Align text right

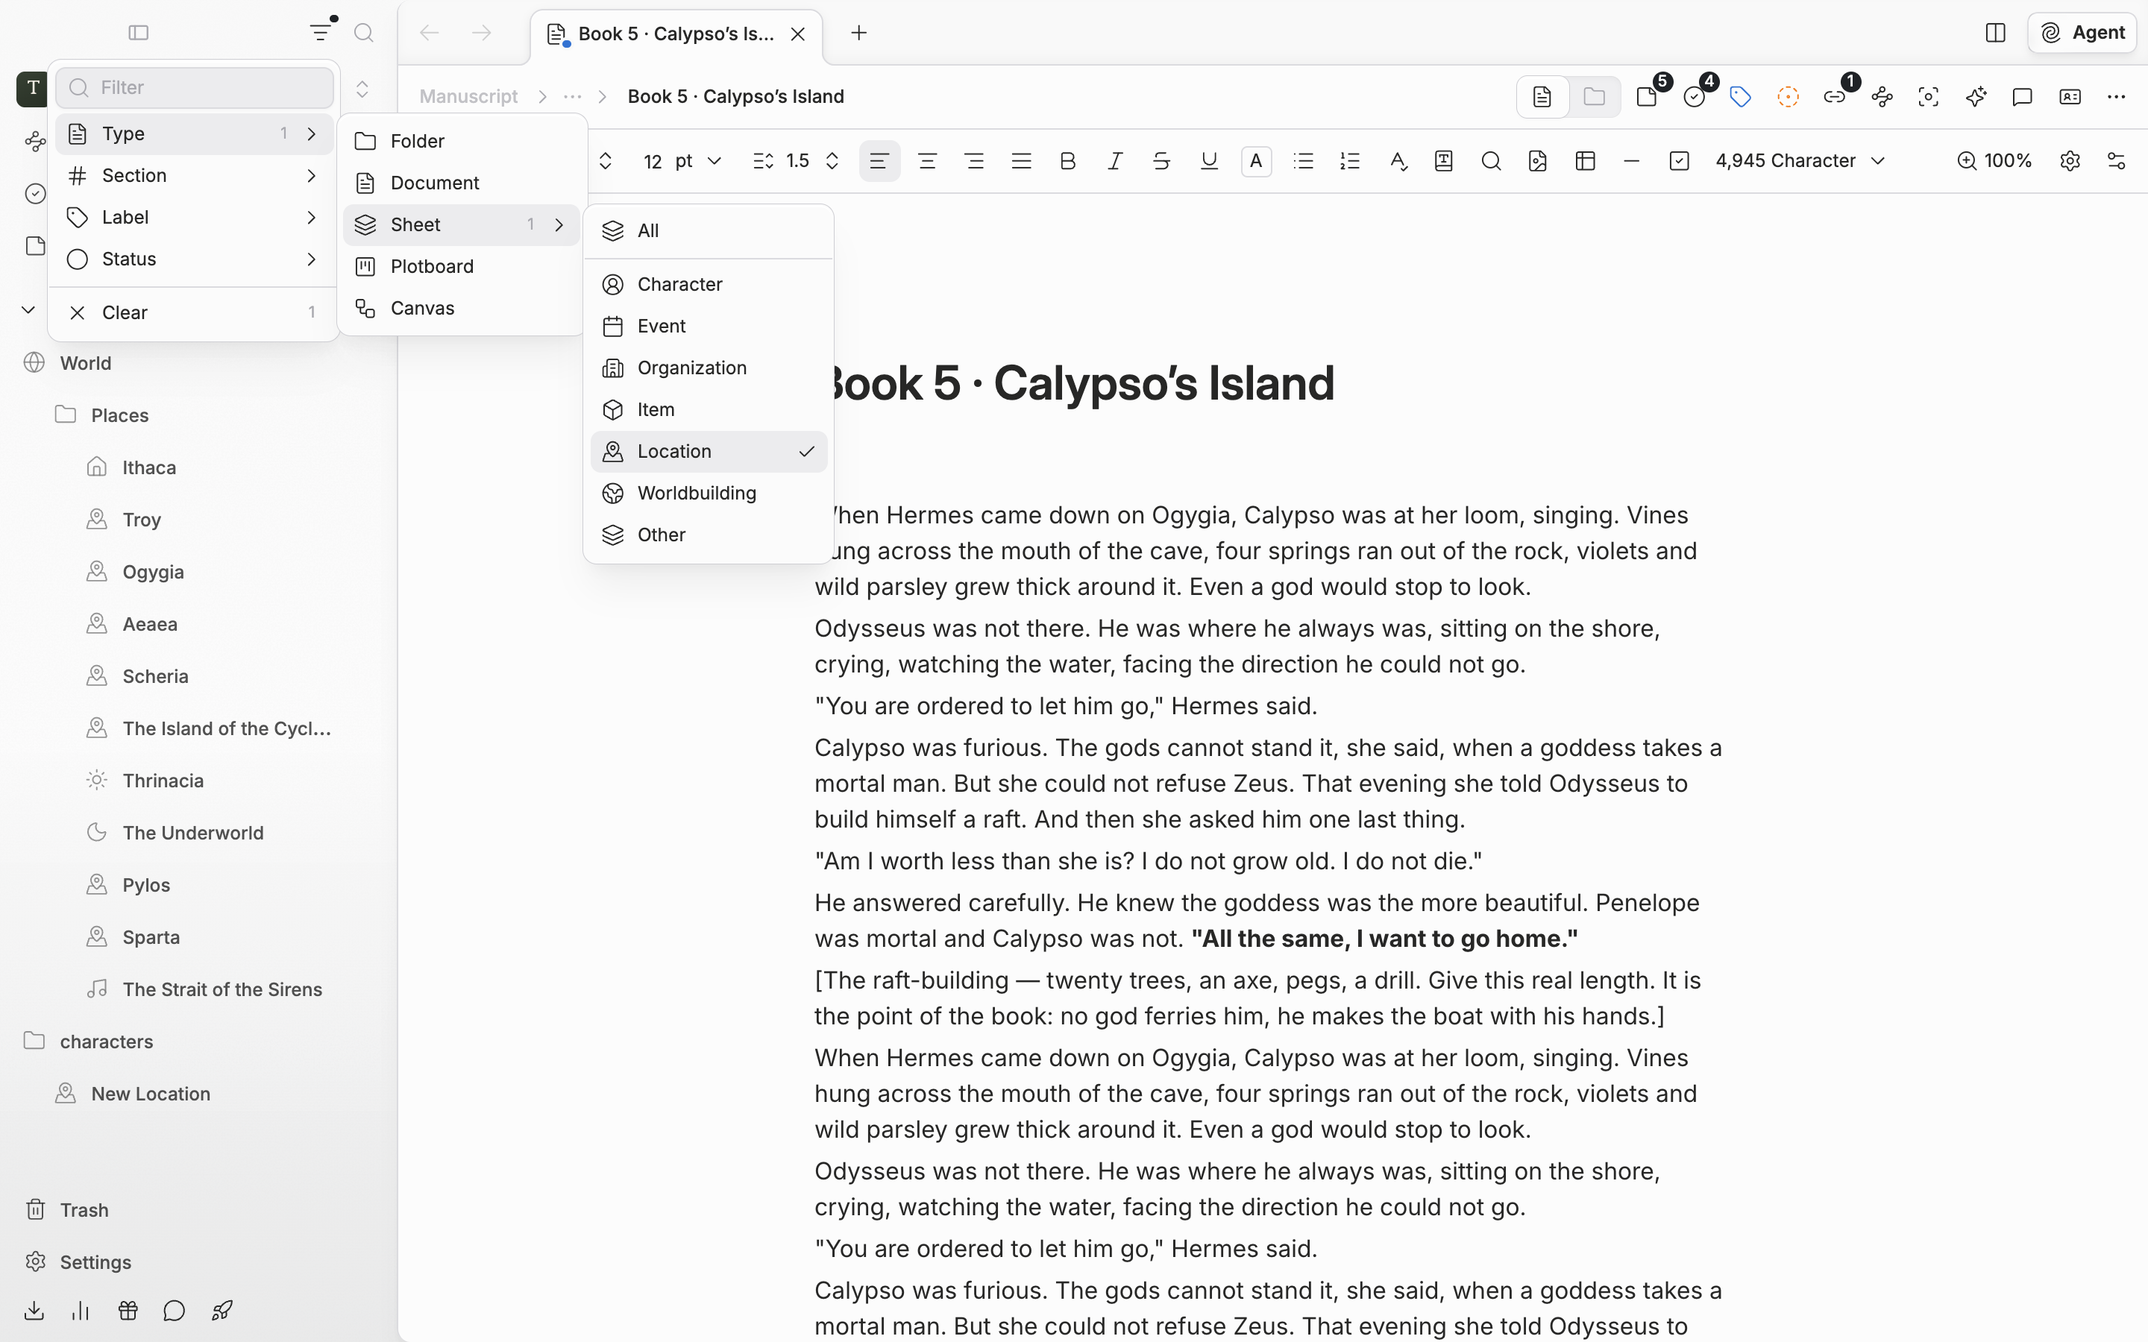(x=975, y=160)
